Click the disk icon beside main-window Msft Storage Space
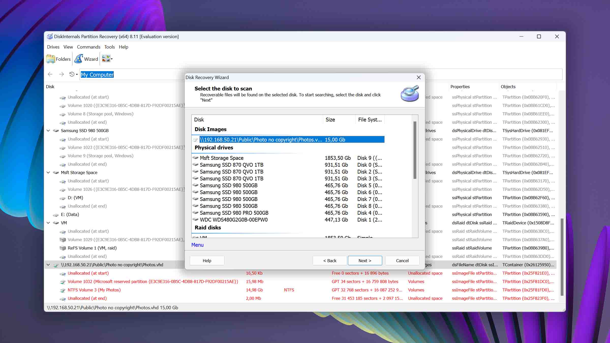The height and width of the screenshot is (343, 610). 56,173
